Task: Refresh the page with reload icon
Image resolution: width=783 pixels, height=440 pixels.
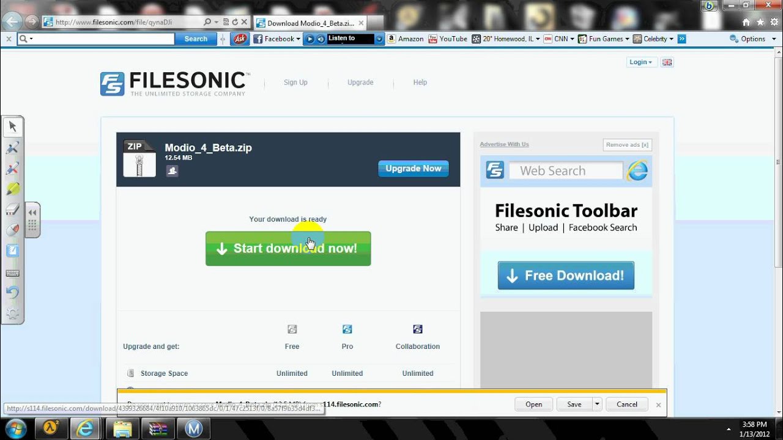Action: pyautogui.click(x=235, y=22)
